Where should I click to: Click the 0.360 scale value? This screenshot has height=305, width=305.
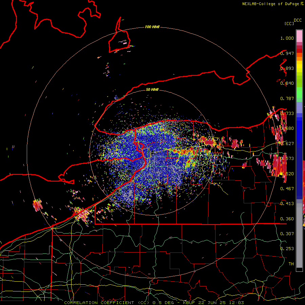pyautogui.click(x=287, y=219)
